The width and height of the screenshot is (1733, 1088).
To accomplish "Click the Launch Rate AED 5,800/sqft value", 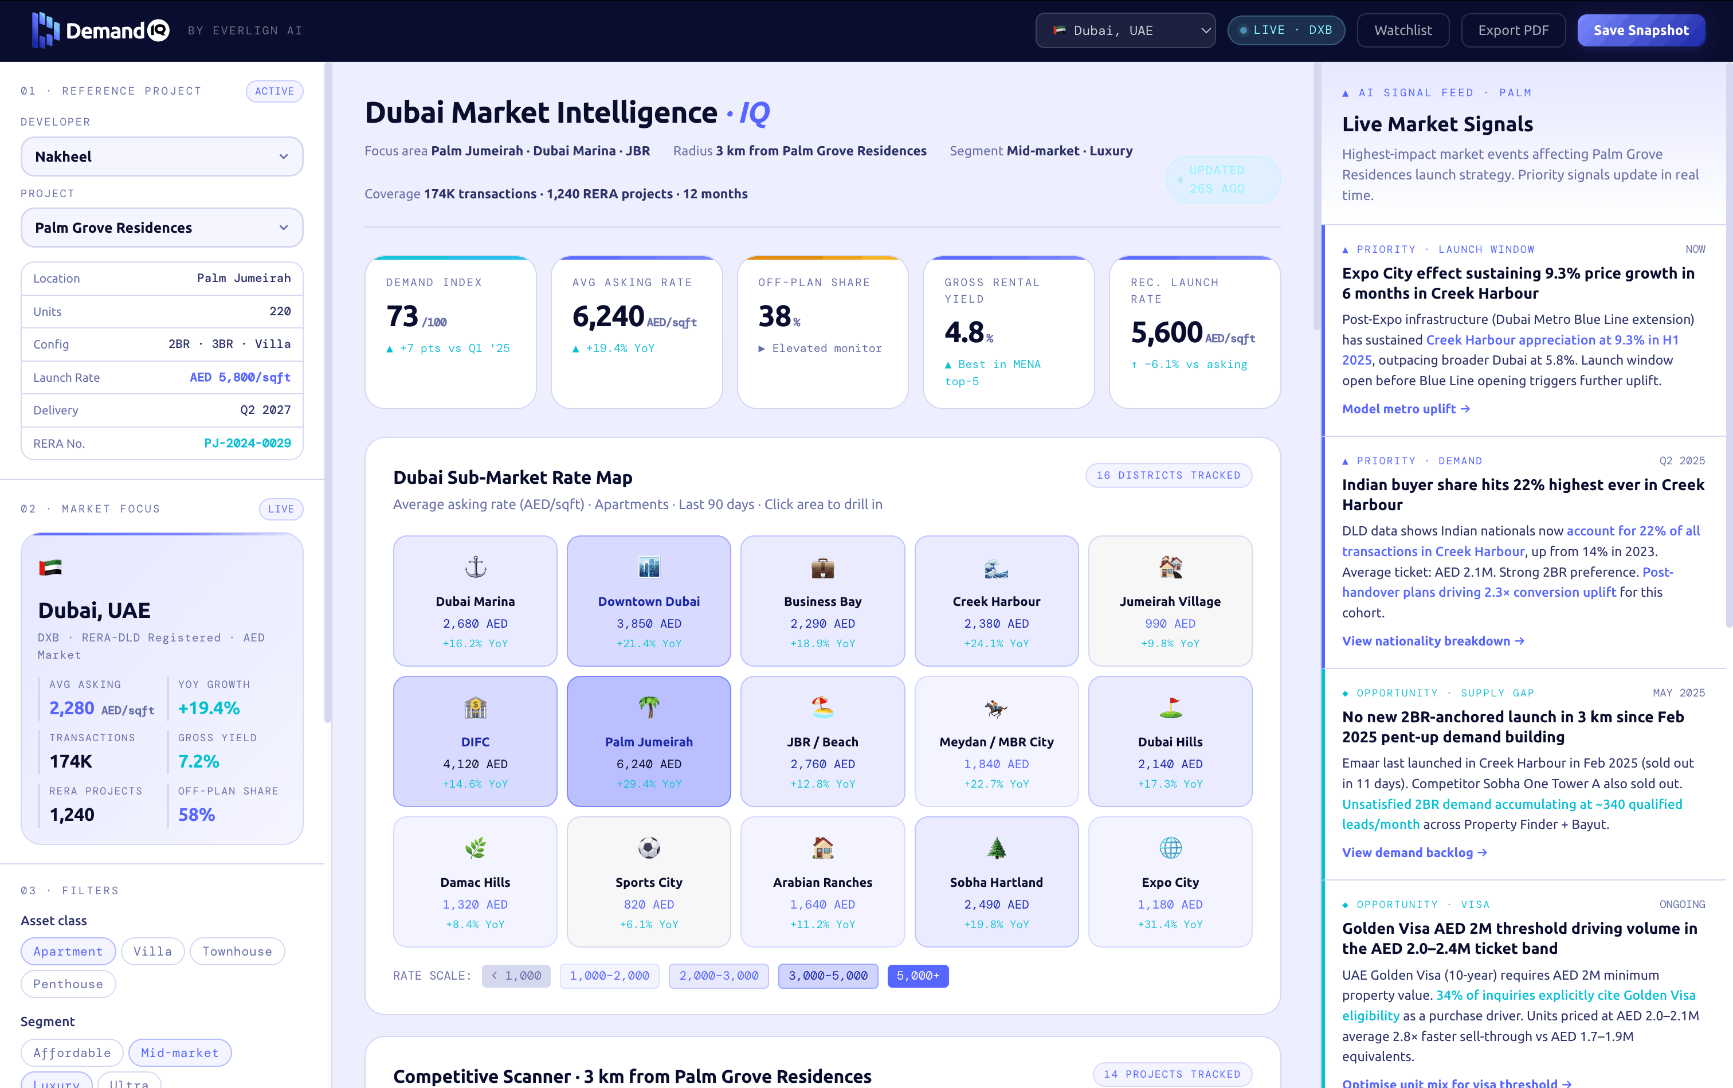I will click(x=240, y=378).
